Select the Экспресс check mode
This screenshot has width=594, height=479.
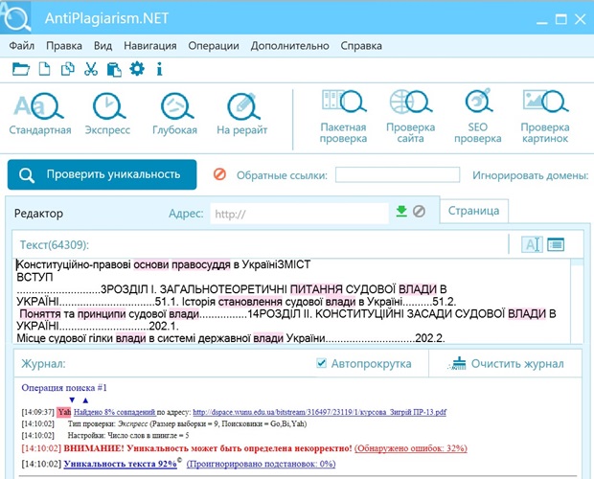(x=107, y=114)
